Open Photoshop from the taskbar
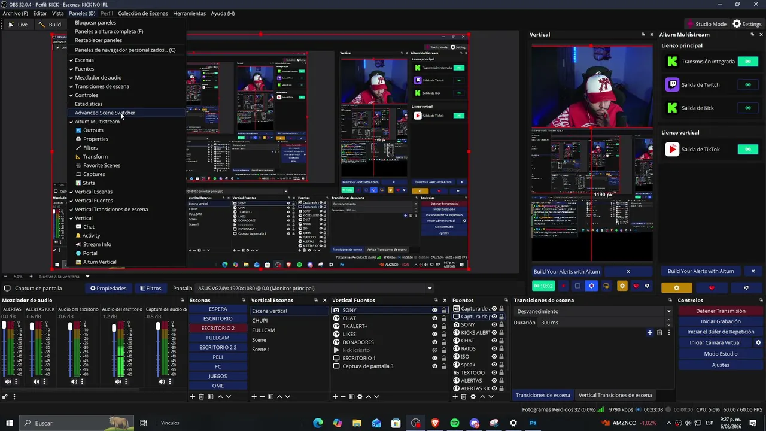The image size is (766, 431). coord(533,423)
